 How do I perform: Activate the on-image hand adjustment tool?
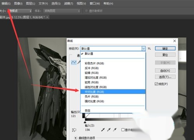click(74, 130)
